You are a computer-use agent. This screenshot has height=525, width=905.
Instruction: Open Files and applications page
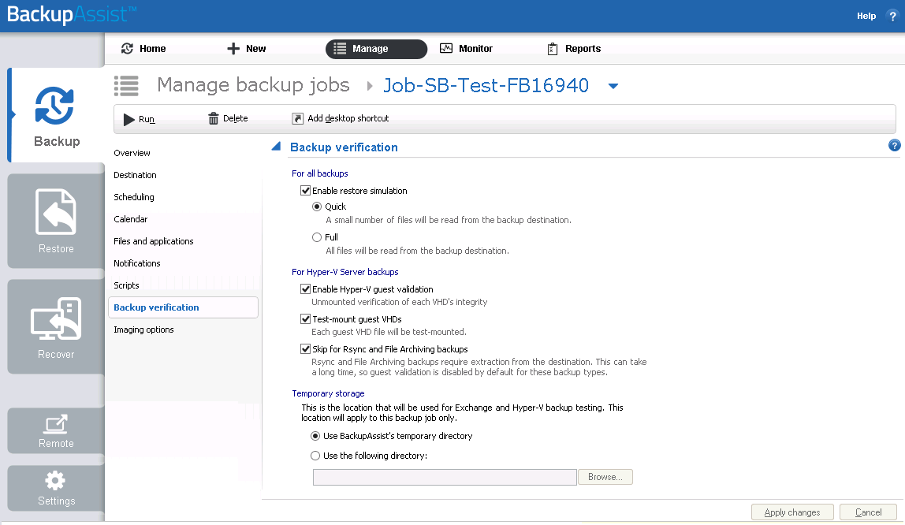[154, 241]
